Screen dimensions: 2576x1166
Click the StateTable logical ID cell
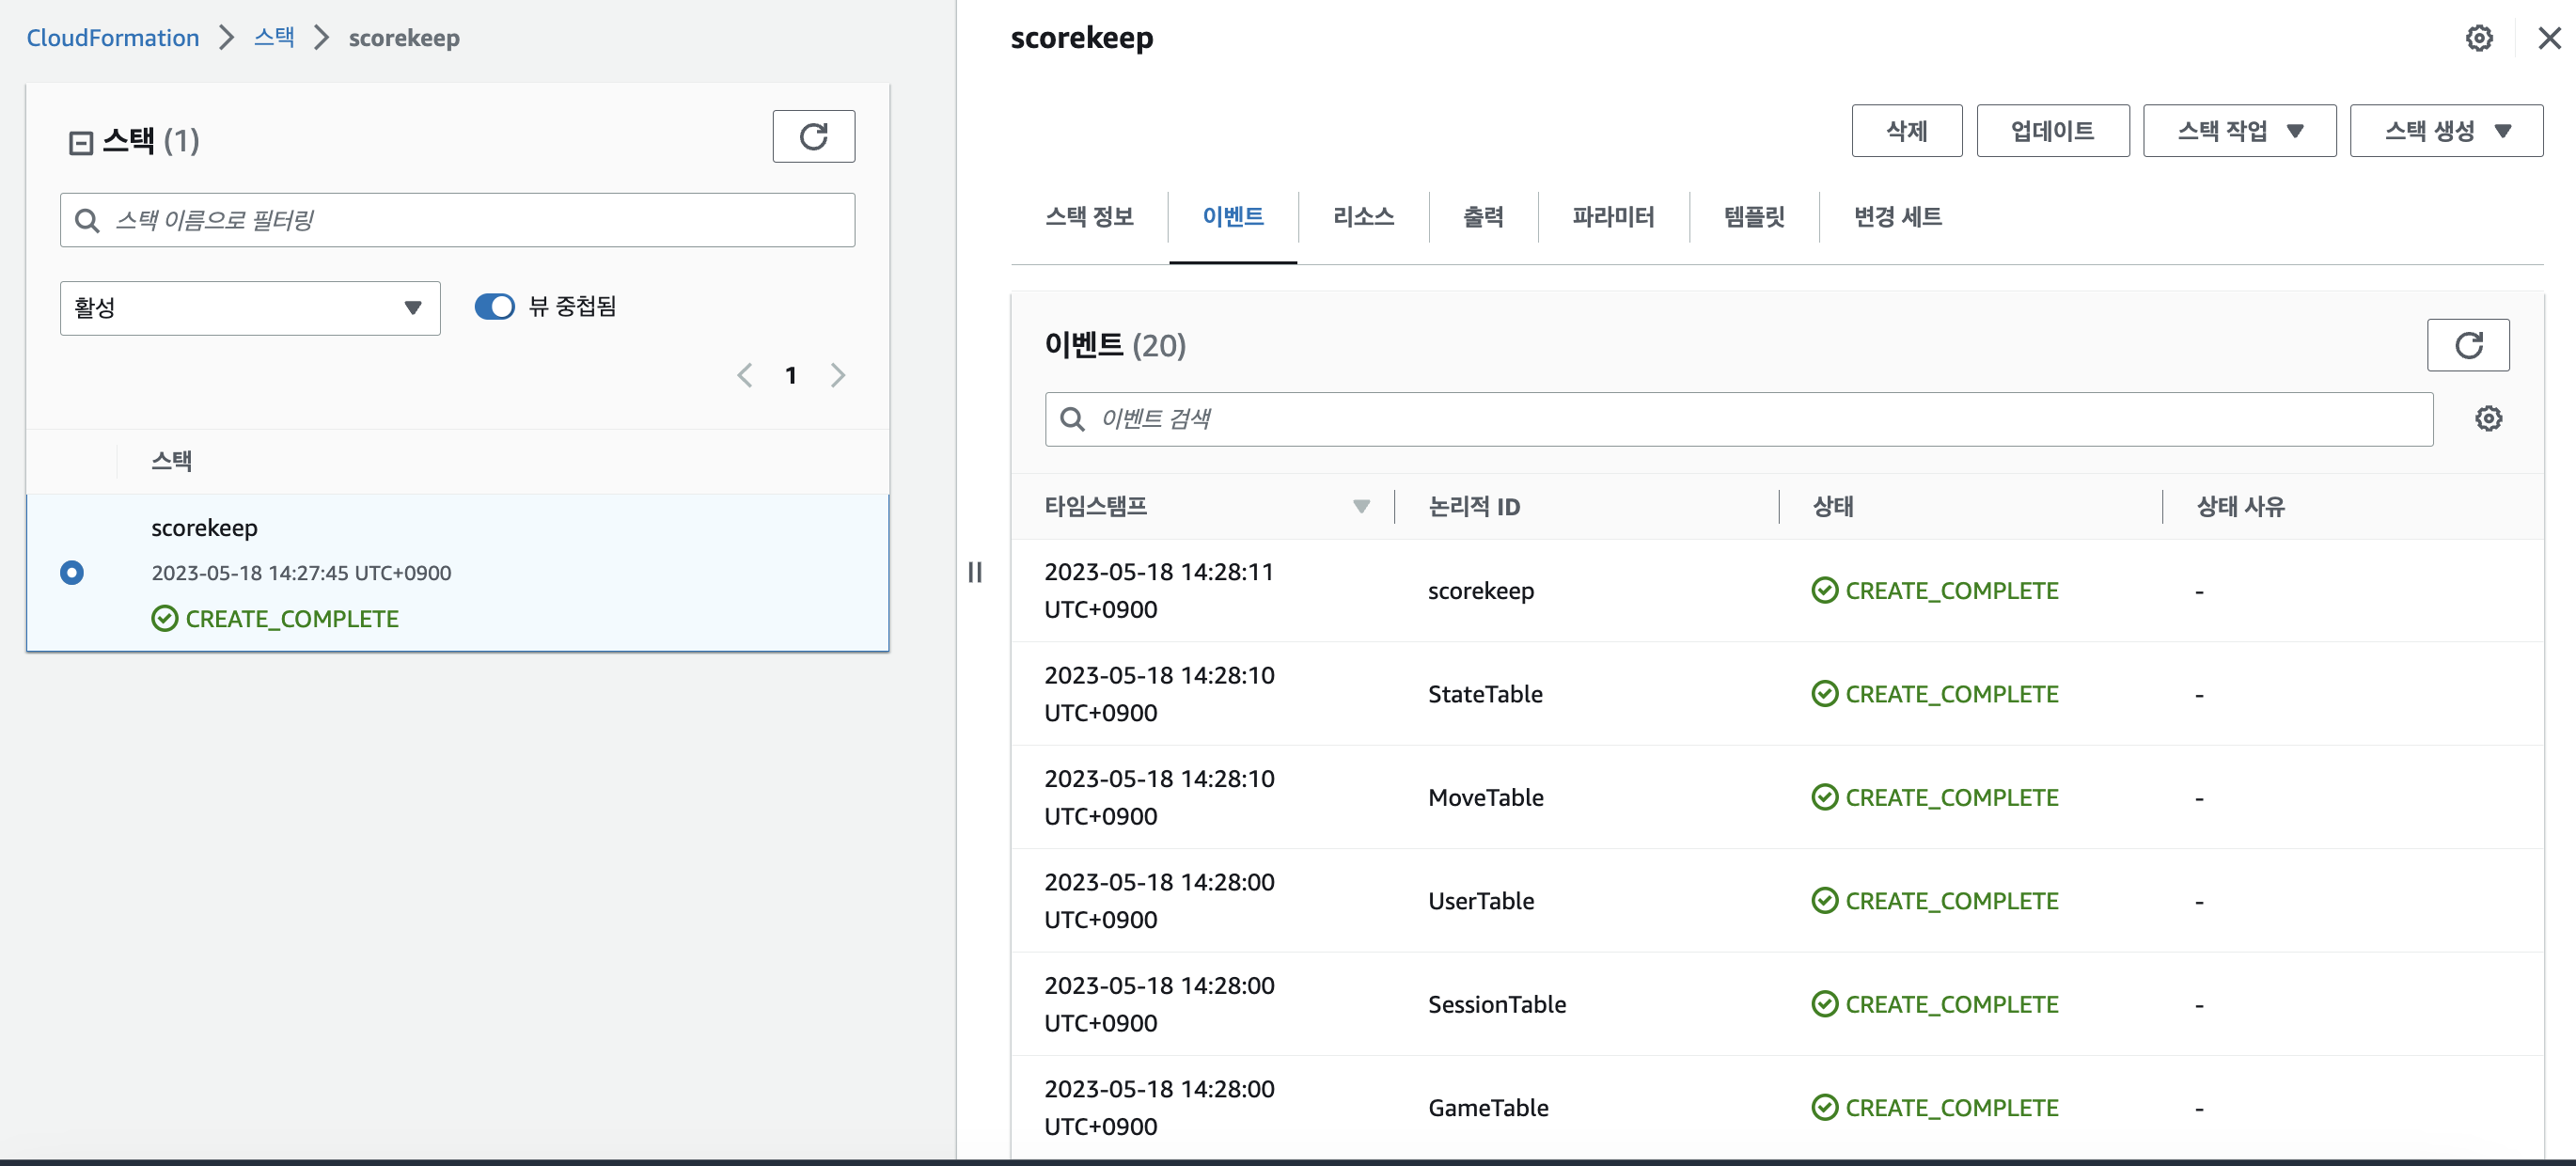point(1485,693)
